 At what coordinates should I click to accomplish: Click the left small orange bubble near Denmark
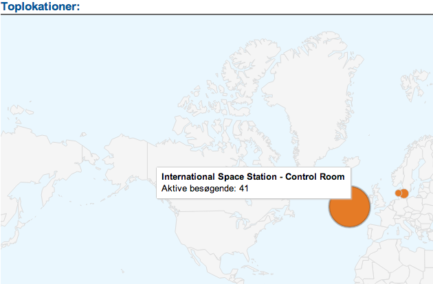click(398, 193)
